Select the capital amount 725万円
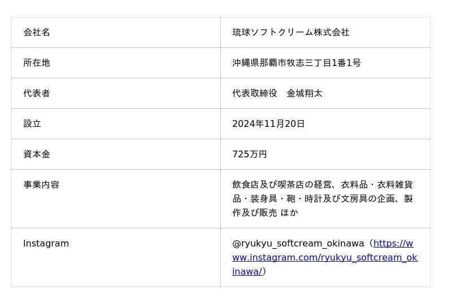This screenshot has width=452, height=304. [x=250, y=155]
